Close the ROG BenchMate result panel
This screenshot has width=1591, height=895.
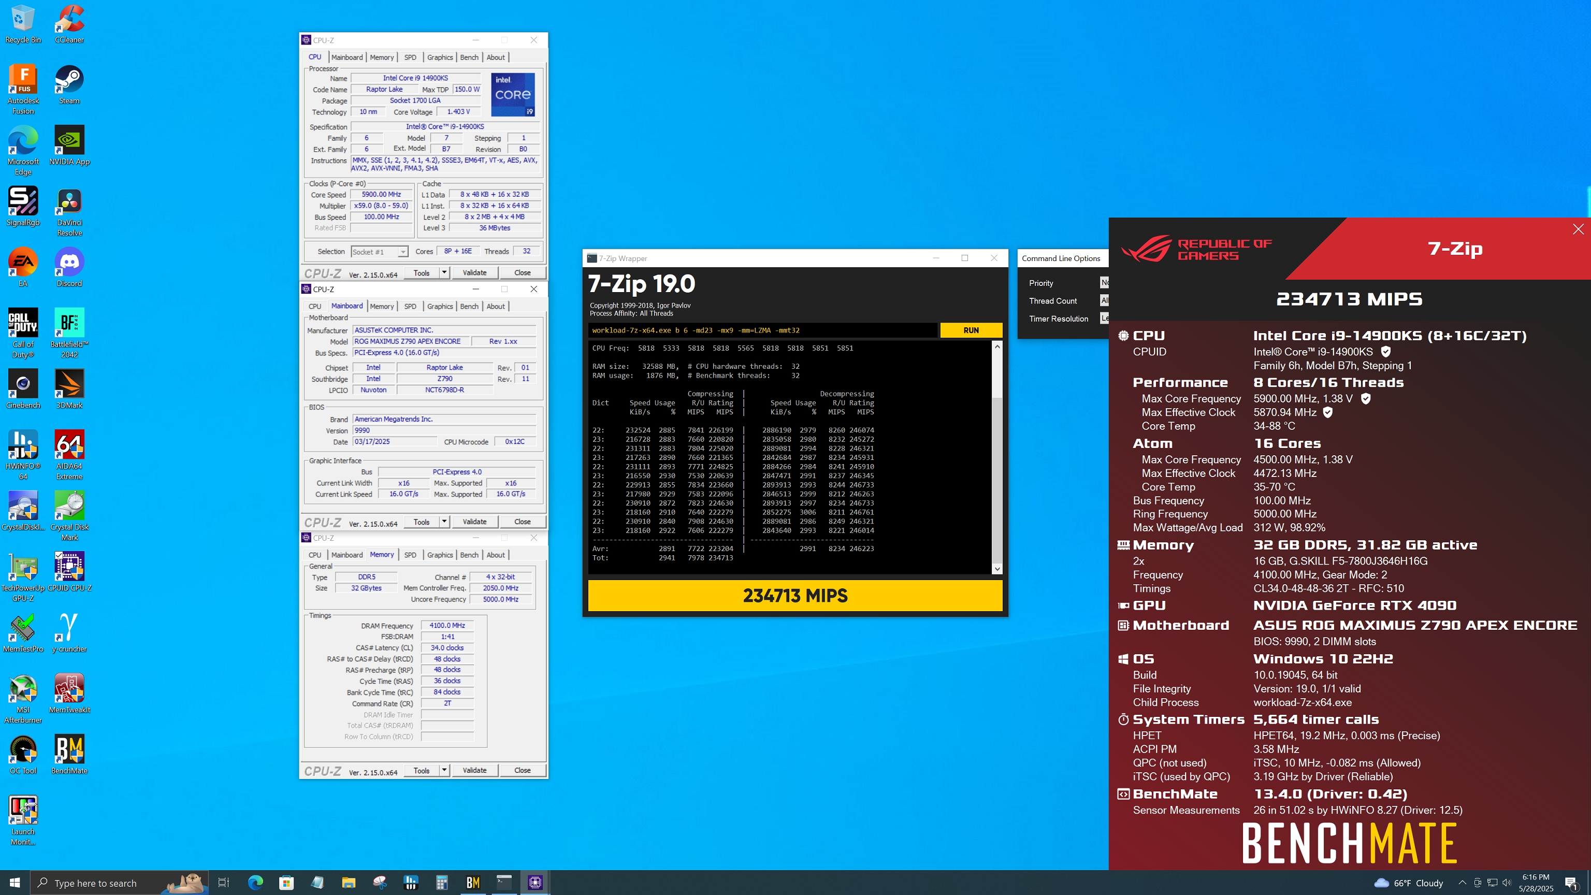[x=1578, y=229]
